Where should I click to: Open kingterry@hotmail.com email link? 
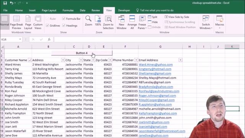pyautogui.click(x=155, y=69)
